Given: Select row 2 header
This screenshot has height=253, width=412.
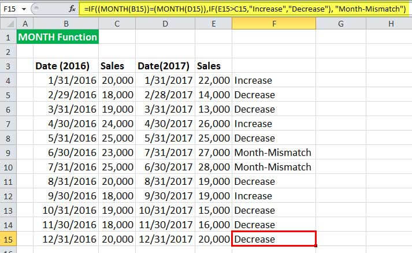Looking at the screenshot, I should click(8, 51).
